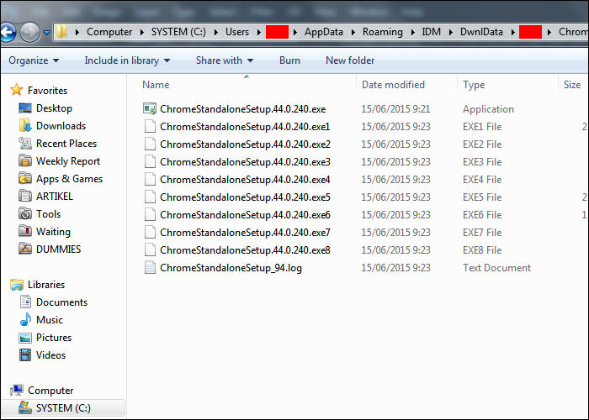The image size is (589, 420).
Task: Click the SYSTEM (C:) drive icon
Action: 25,408
